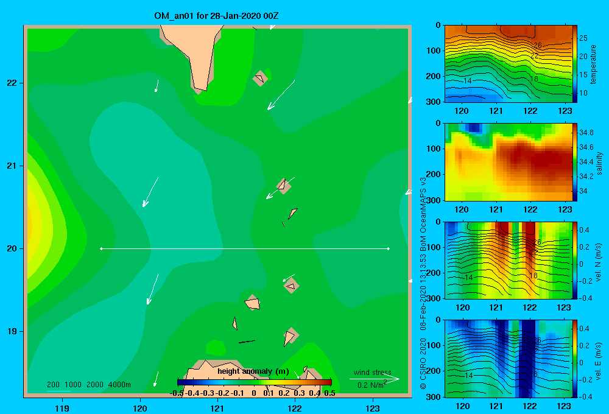Click the CSIRO OceanMAPS vertical credit text
Image resolution: width=609 pixels, height=414 pixels.
pos(423,283)
